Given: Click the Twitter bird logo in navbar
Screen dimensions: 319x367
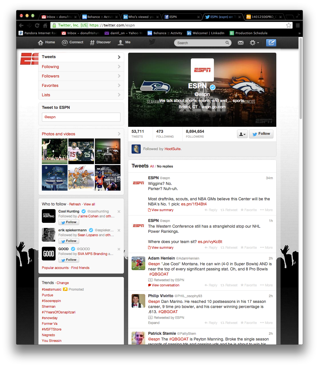Looking at the screenshot, I should click(x=152, y=42).
